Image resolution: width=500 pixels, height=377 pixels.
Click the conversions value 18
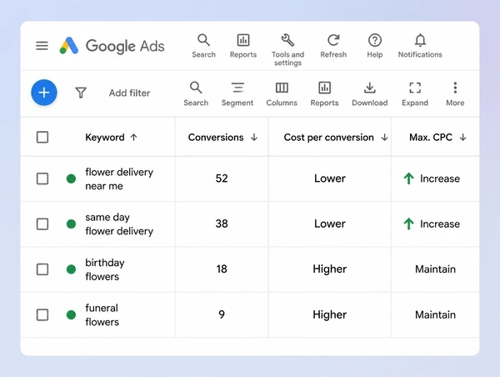tap(222, 269)
